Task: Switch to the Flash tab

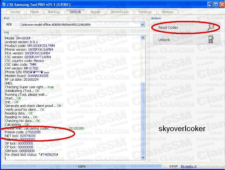Action: tap(34, 12)
